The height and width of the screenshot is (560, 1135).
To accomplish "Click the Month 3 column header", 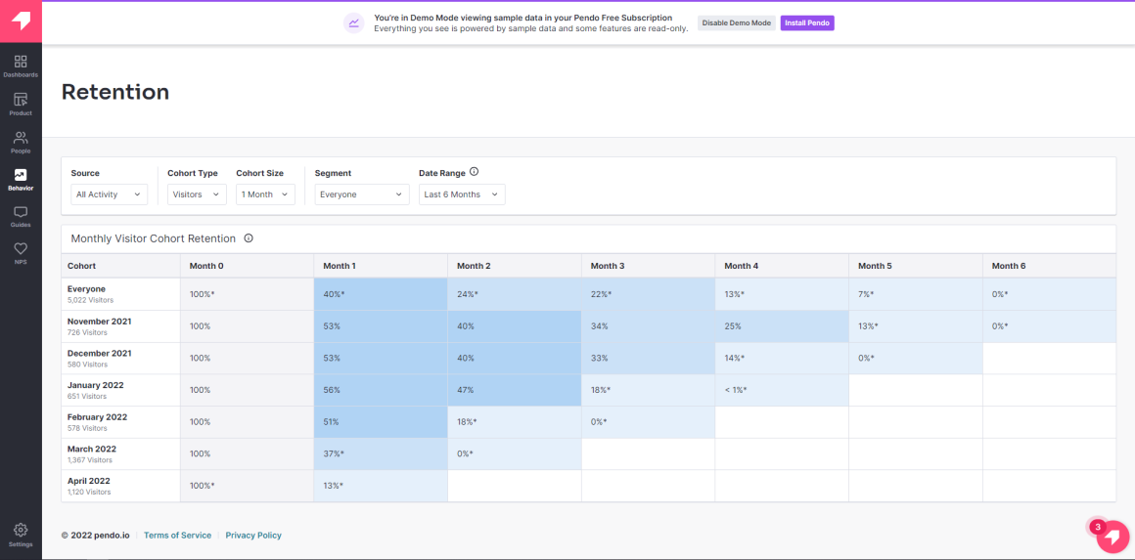I will tap(648, 266).
